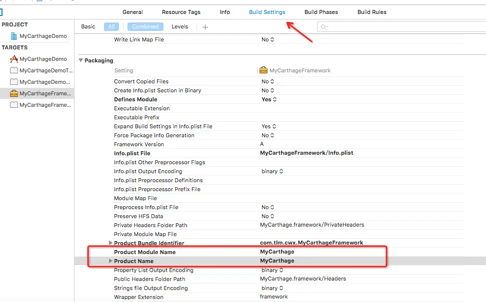Open Strings file Output Encoding dropdown
This screenshot has width=486, height=302.
click(x=272, y=288)
